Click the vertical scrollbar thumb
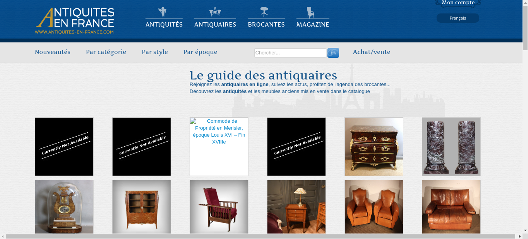The image size is (528, 239). [525, 28]
